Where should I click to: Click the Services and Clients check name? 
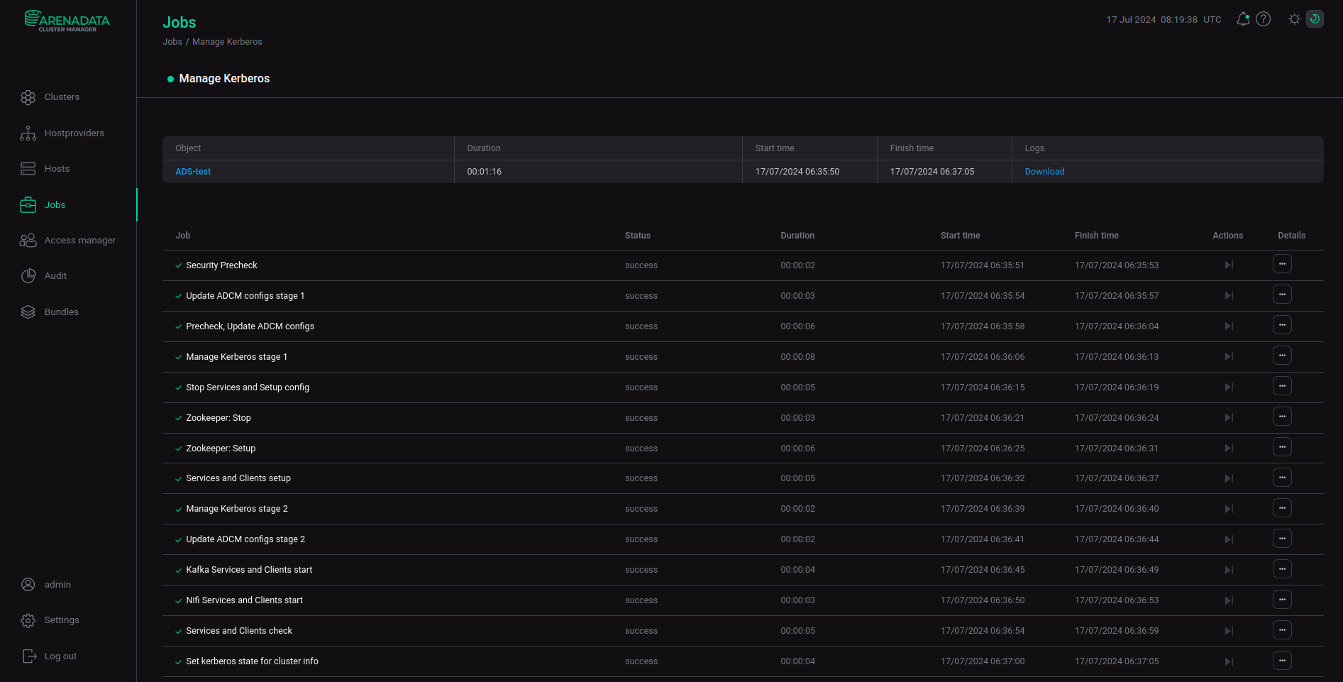[239, 631]
